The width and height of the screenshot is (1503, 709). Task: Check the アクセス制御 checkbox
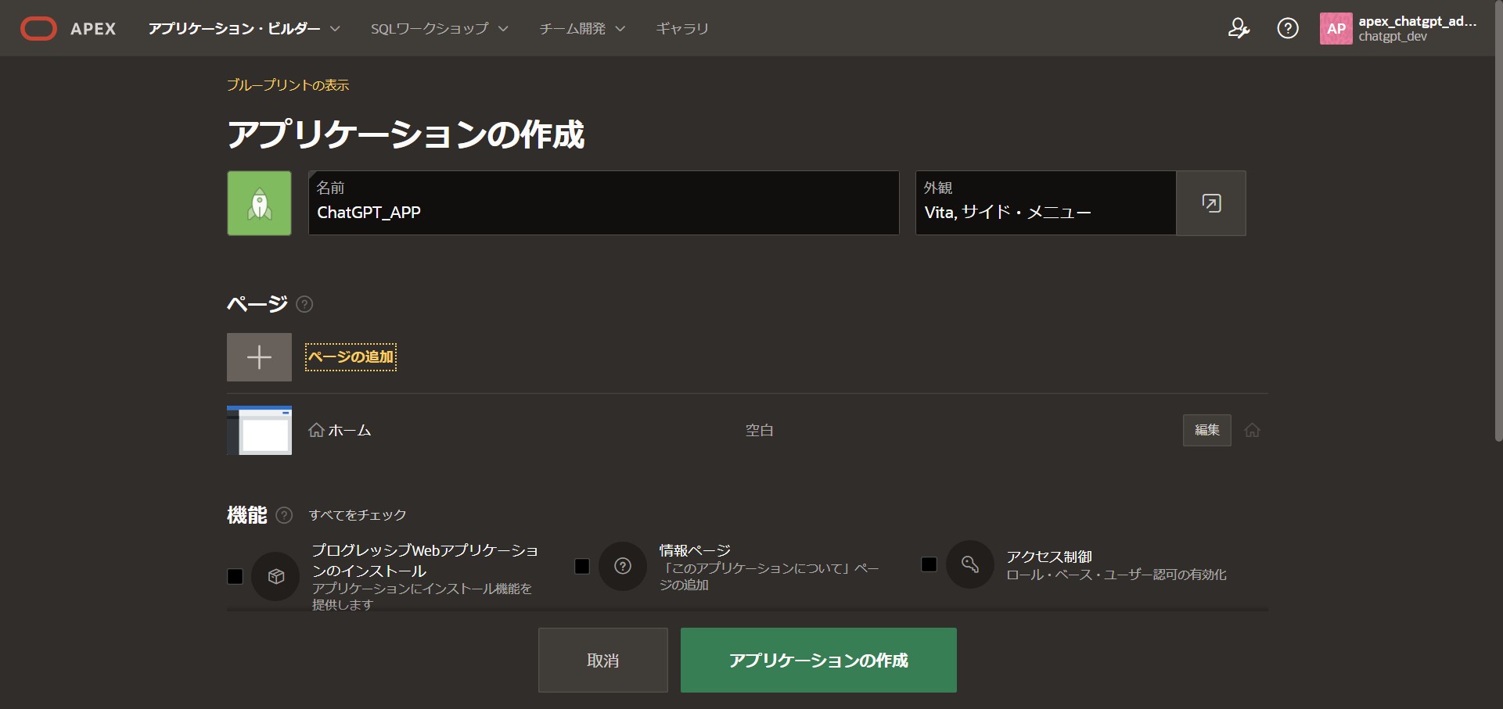(x=929, y=564)
